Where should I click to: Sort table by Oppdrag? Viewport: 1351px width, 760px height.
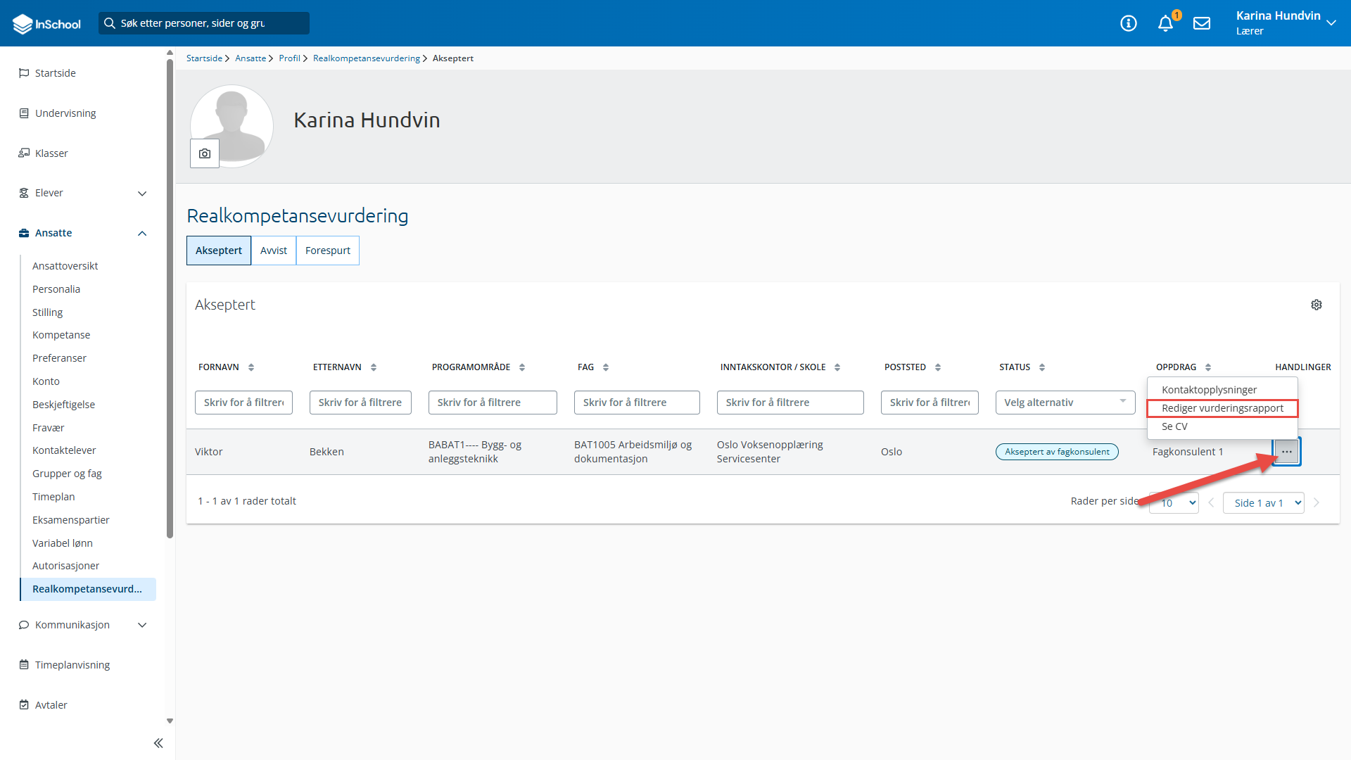[1208, 367]
